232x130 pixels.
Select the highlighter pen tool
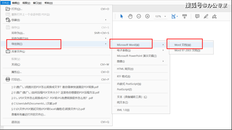tap(206, 16)
